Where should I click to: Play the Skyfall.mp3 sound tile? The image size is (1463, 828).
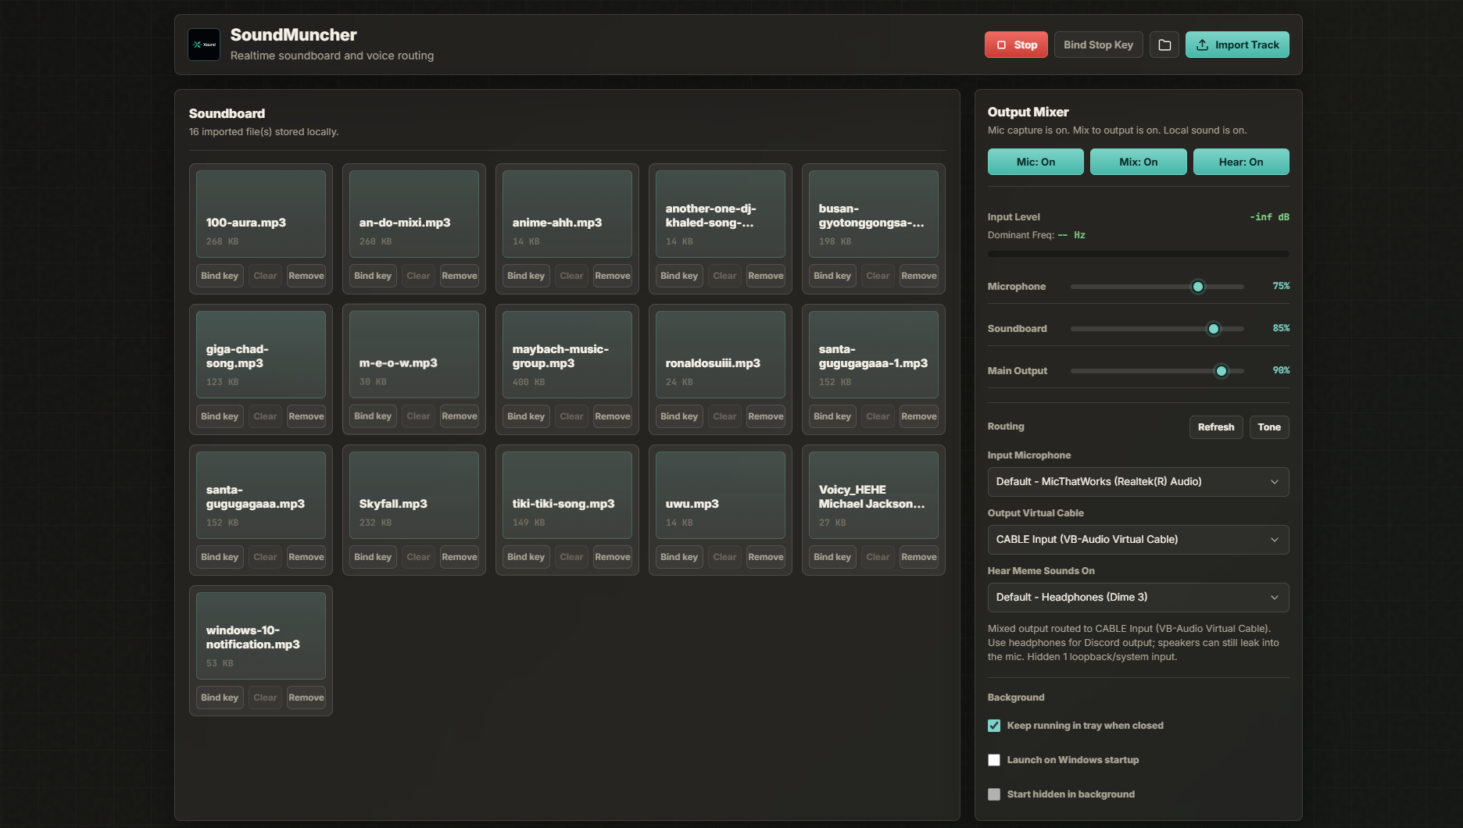(x=414, y=495)
